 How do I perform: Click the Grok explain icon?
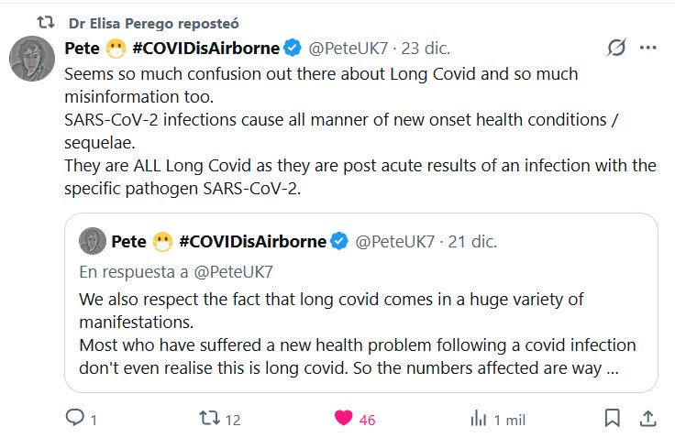(616, 48)
